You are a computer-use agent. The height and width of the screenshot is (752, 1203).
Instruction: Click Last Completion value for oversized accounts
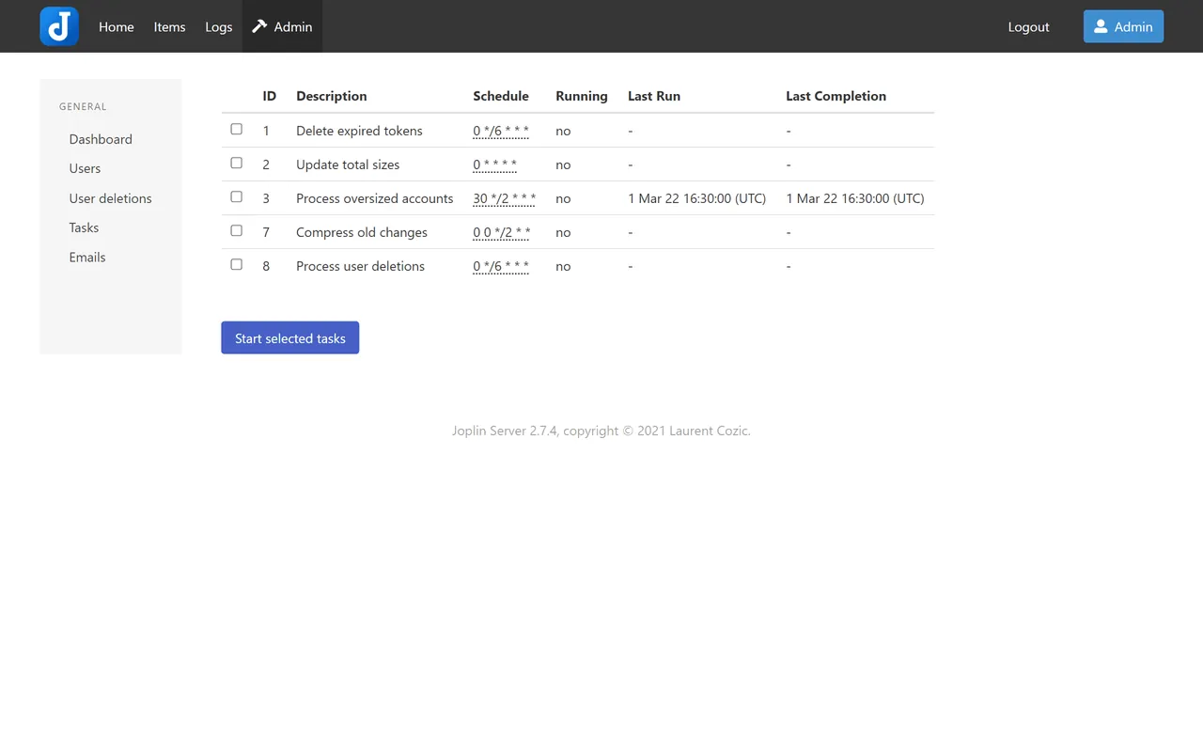(855, 198)
